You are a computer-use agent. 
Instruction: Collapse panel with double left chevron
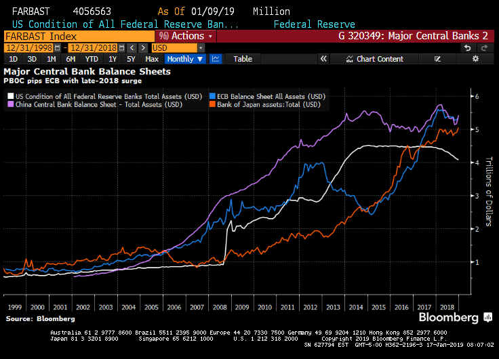pyautogui.click(x=323, y=59)
